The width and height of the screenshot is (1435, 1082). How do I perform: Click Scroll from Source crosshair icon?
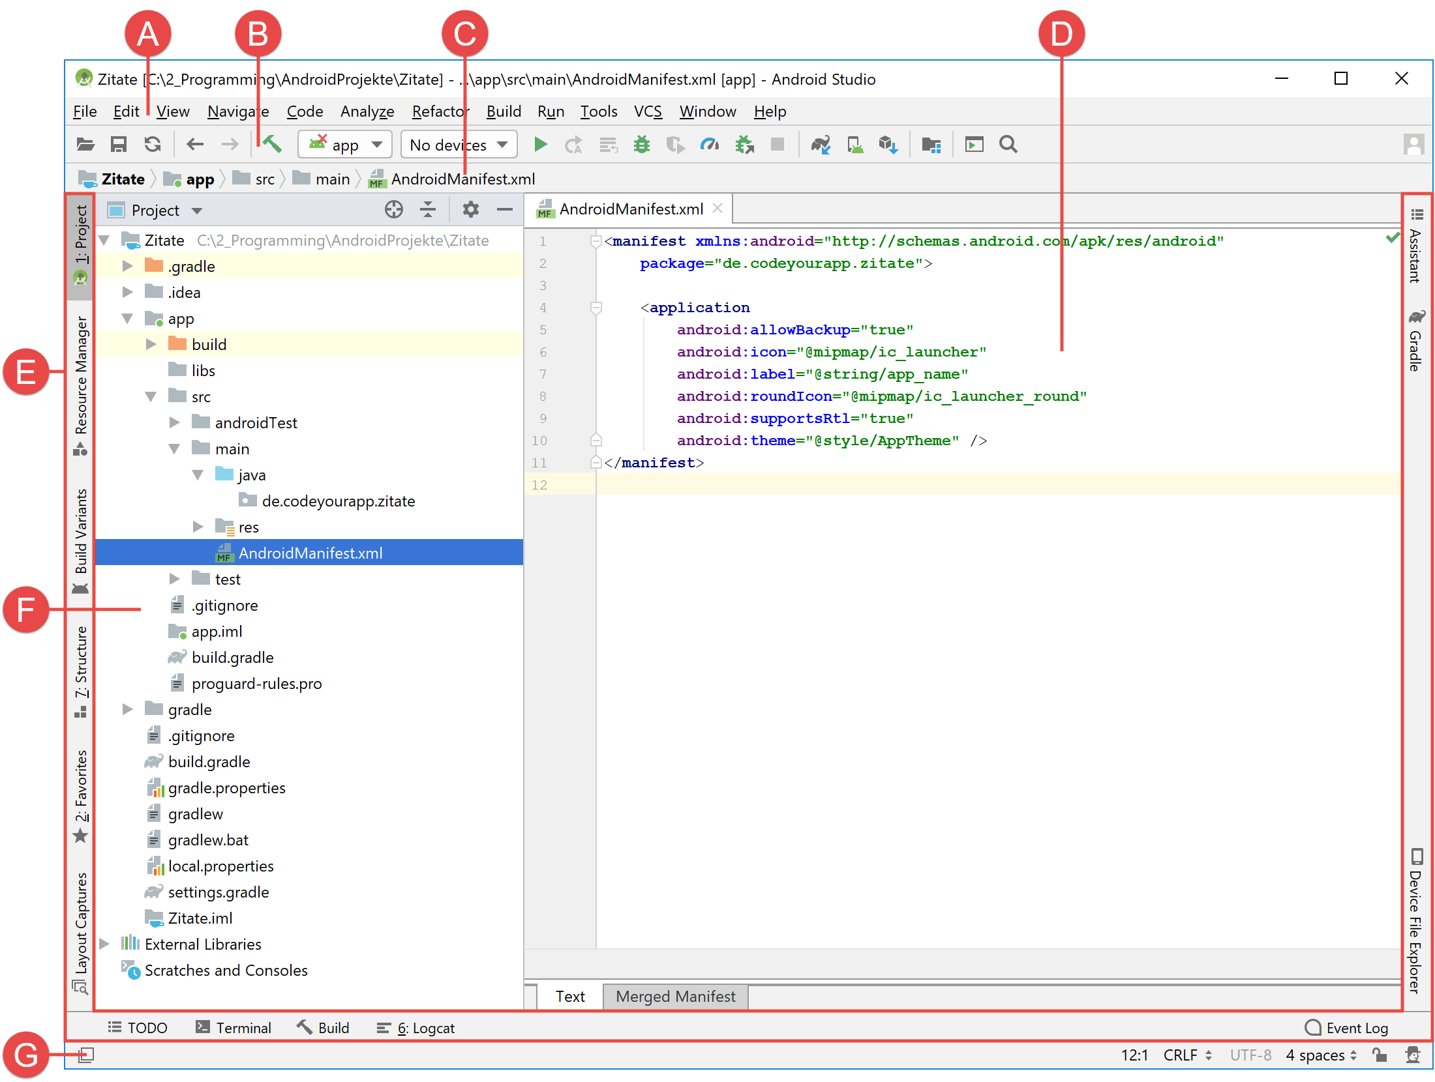393,210
